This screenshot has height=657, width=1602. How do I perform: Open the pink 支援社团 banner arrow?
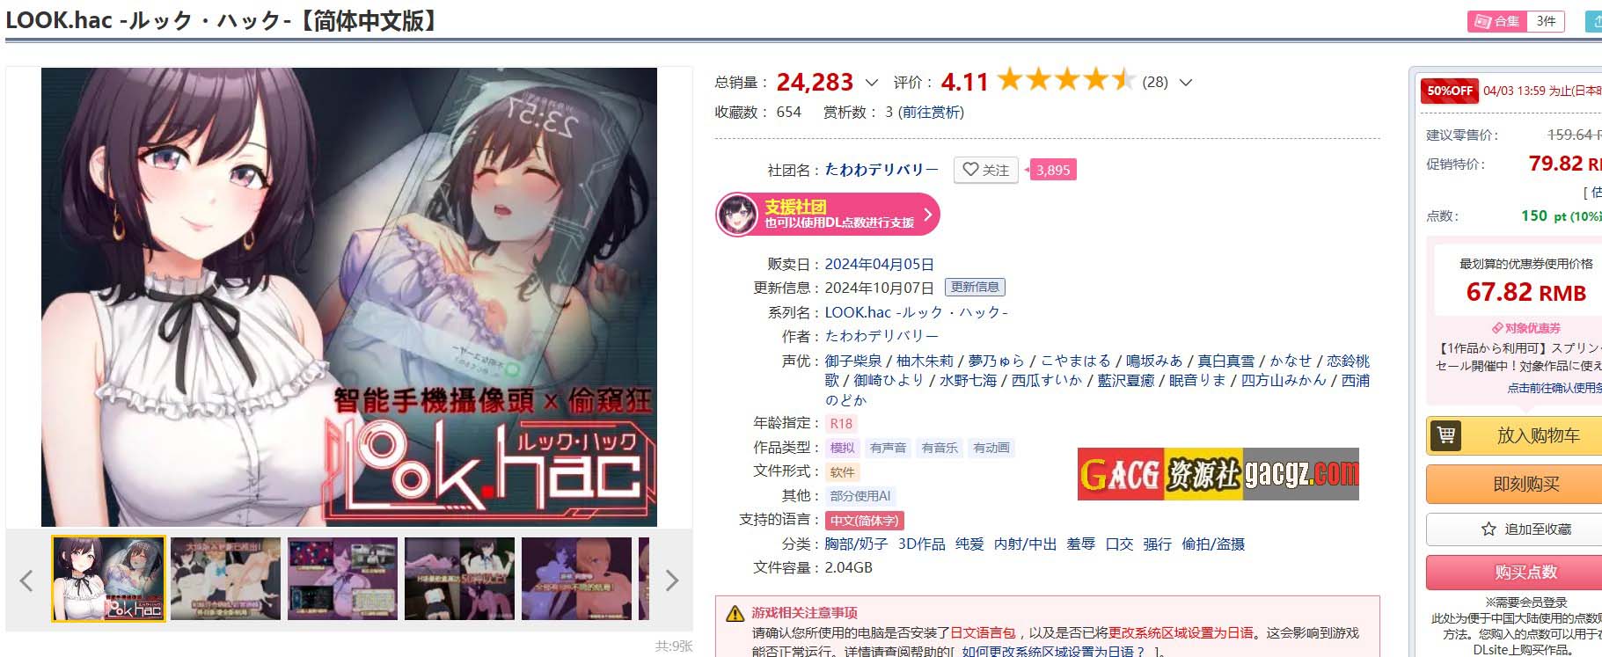click(x=926, y=215)
